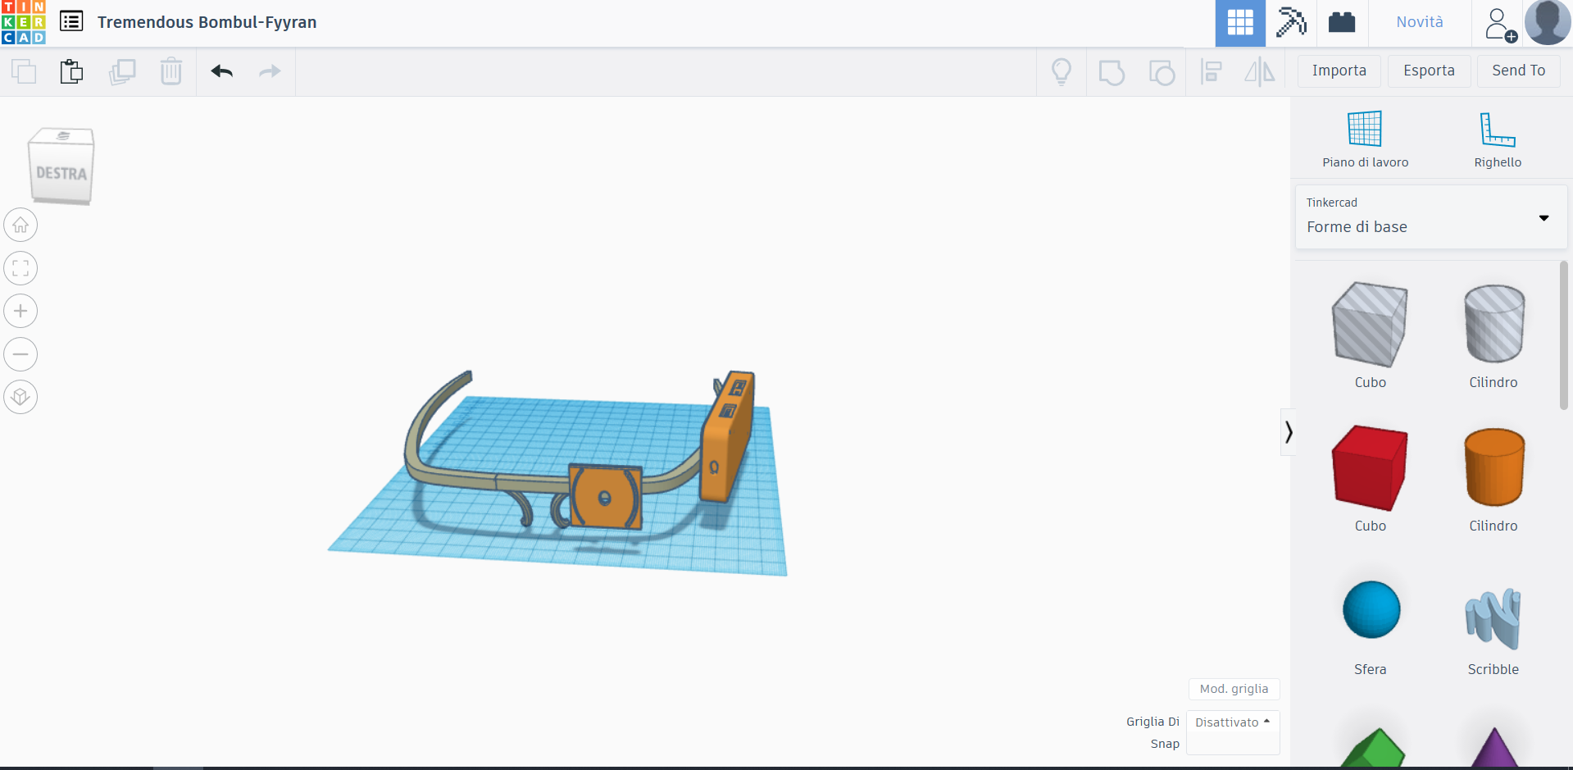
Task: Click the Fit all in view button
Action: pyautogui.click(x=20, y=268)
